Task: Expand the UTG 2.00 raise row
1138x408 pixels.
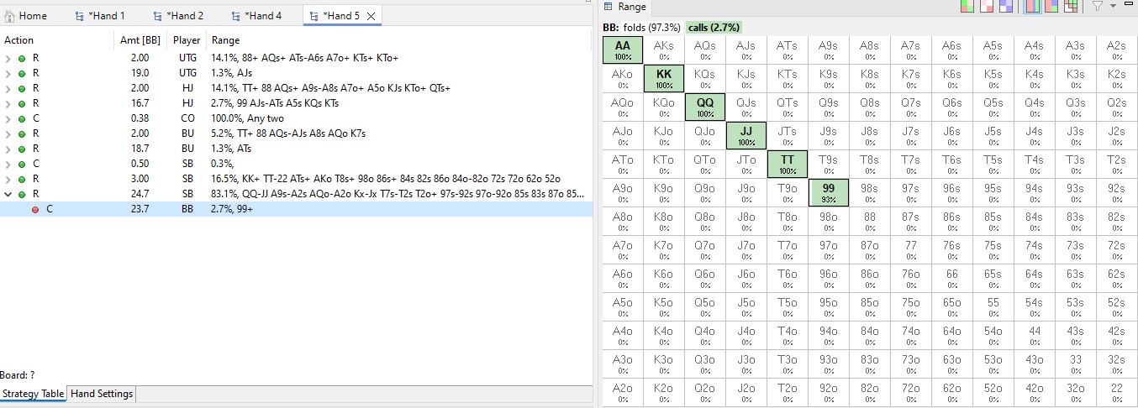Action: tap(8, 58)
